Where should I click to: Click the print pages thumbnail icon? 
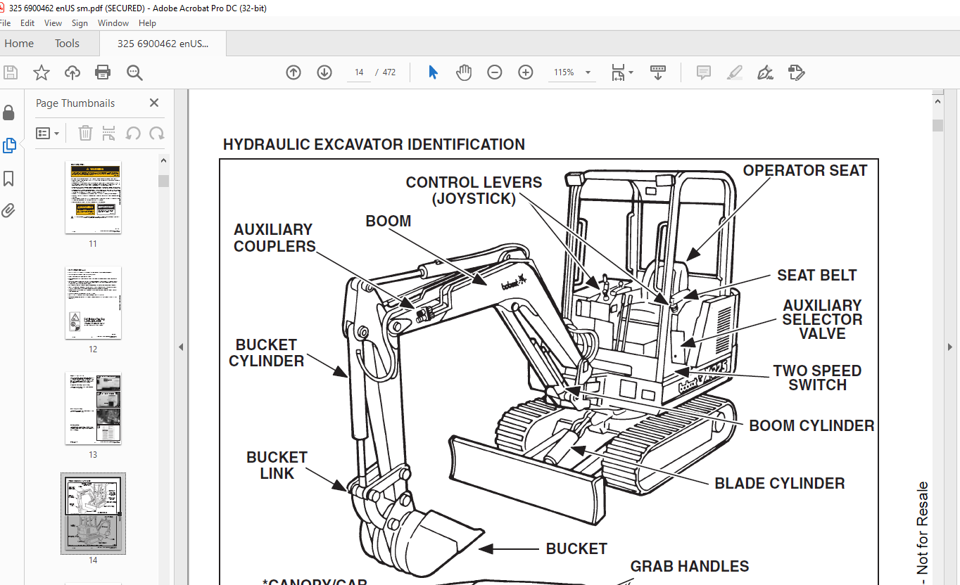108,133
